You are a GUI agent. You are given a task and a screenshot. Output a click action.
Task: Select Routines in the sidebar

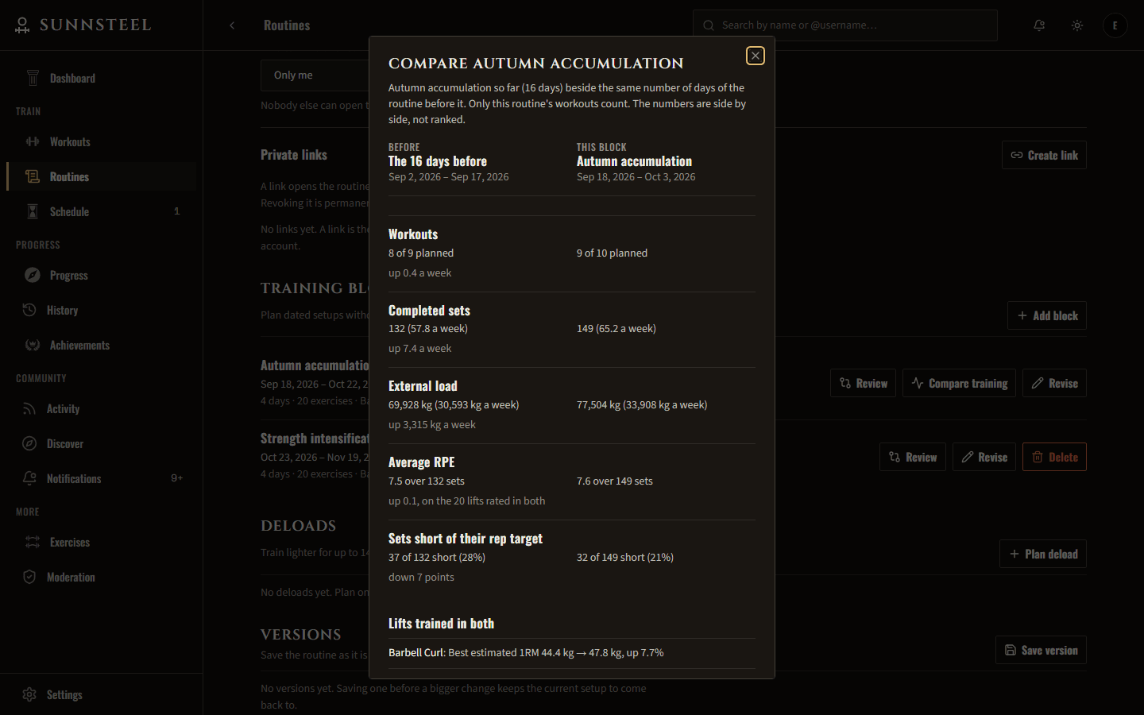(101, 176)
